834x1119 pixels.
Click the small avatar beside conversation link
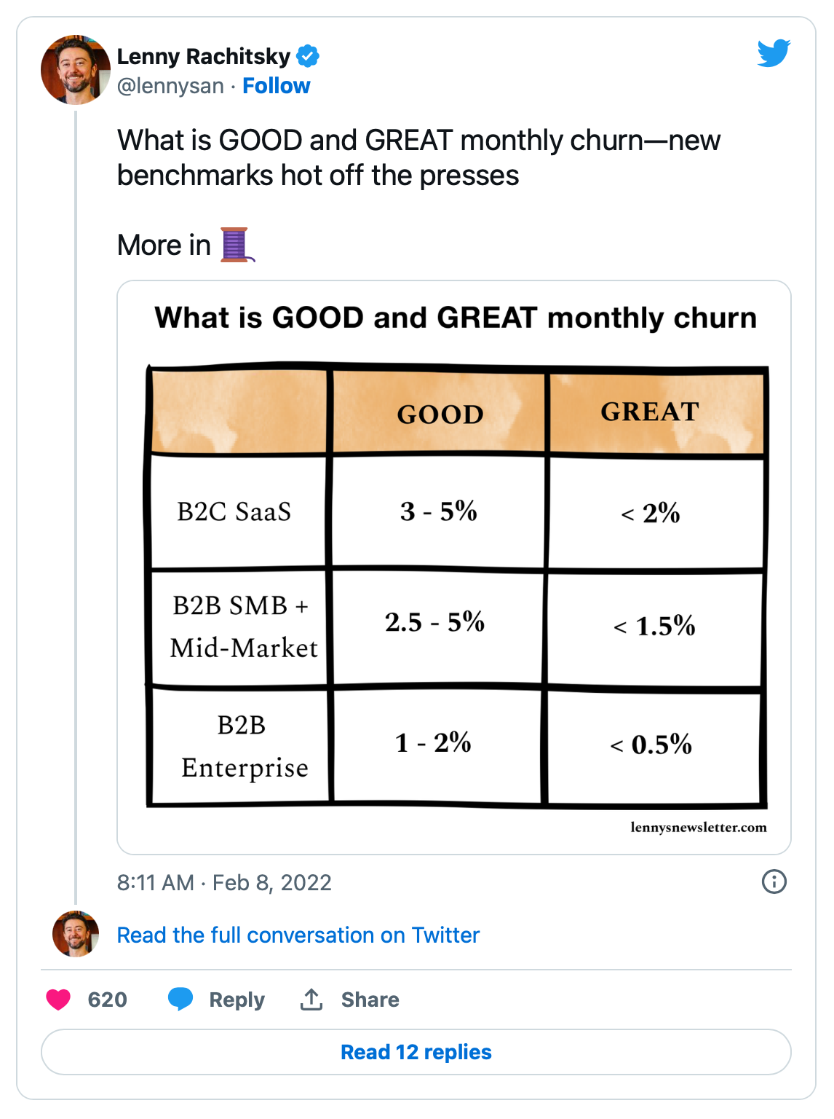[76, 934]
